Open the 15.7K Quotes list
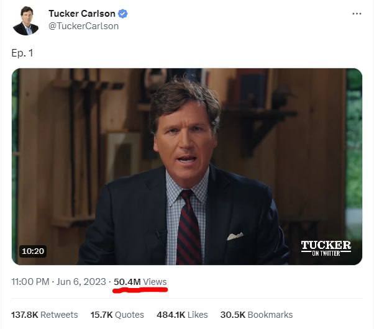The image size is (374, 329). click(x=117, y=315)
